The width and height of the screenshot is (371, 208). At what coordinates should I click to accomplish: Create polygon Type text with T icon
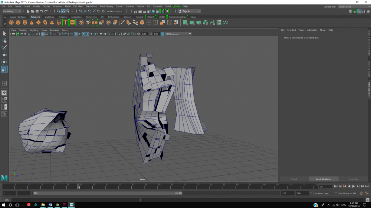point(65,23)
